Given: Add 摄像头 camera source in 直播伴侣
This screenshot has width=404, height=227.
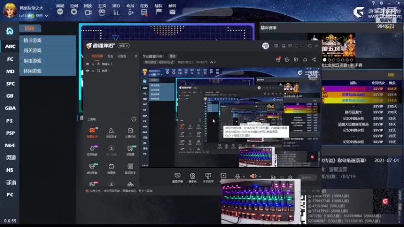Looking at the screenshot, I should coord(193,178).
